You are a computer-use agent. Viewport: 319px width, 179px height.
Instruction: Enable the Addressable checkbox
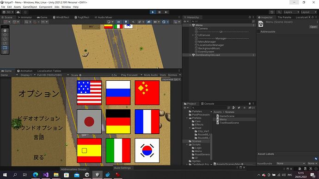click(x=258, y=32)
